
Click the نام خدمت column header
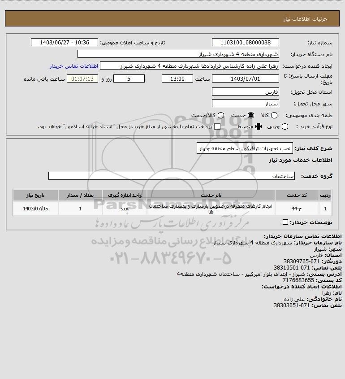pyautogui.click(x=211, y=195)
